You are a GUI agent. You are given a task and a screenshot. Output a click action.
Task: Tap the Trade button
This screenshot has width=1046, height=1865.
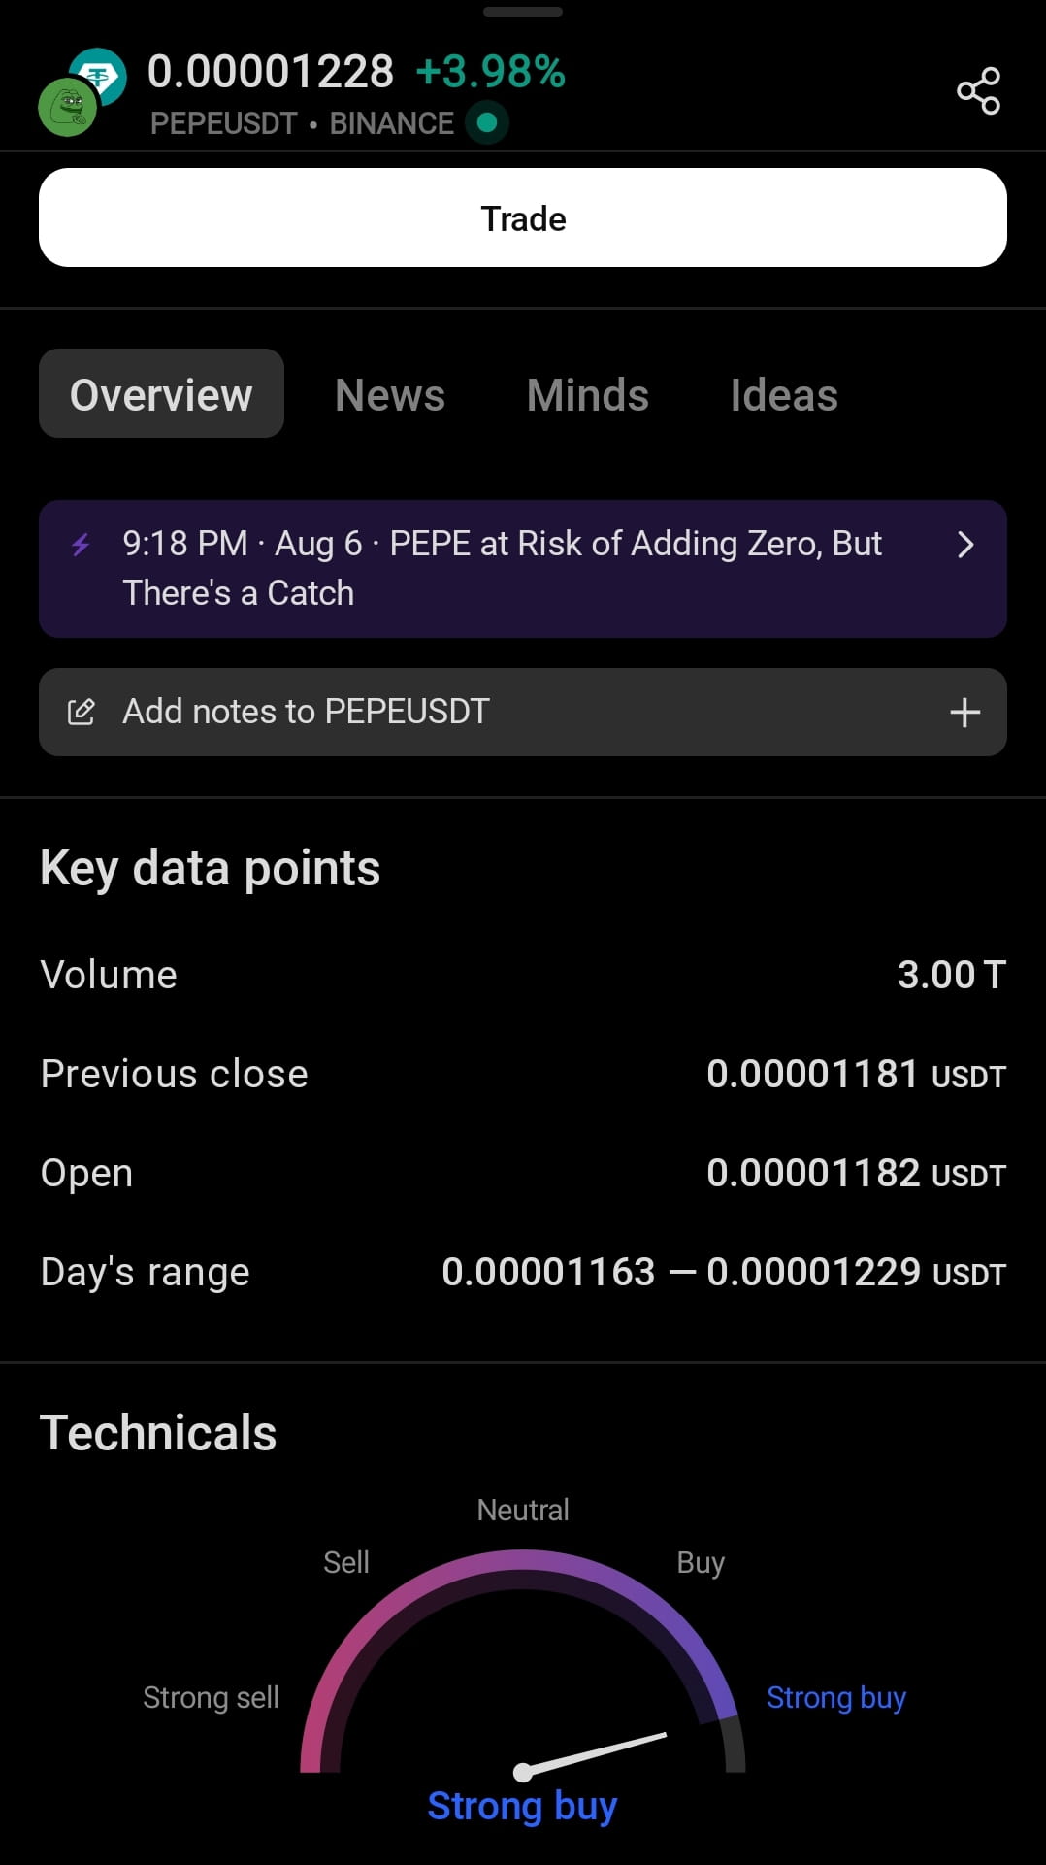523,217
